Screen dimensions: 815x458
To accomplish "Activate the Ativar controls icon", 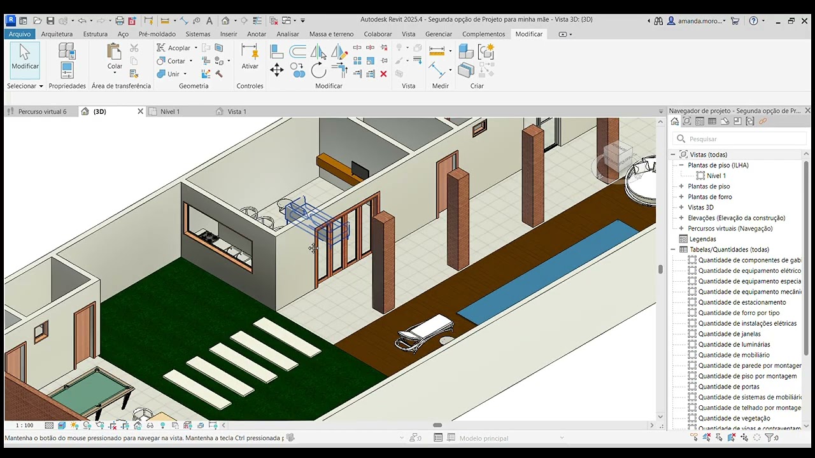I will pyautogui.click(x=250, y=57).
